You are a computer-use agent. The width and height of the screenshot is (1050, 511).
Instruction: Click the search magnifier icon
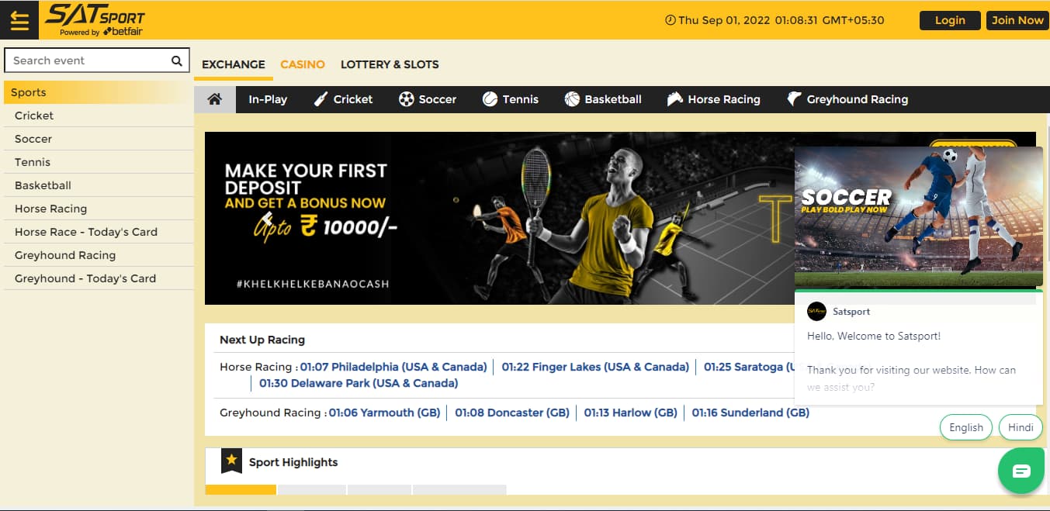point(177,60)
